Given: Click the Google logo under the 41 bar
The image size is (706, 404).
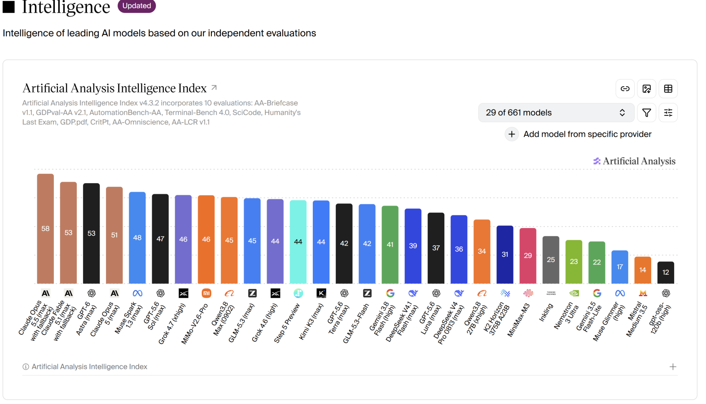Looking at the screenshot, I should (x=390, y=293).
